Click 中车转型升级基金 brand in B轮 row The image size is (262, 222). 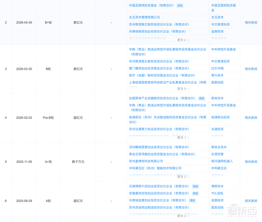coord(223,49)
